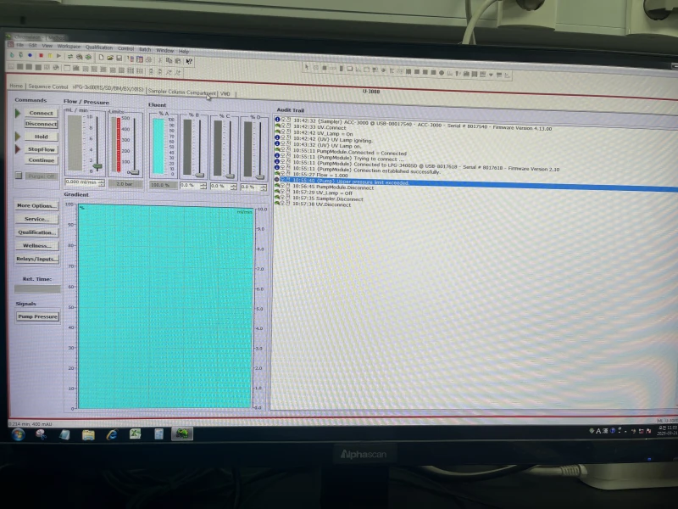Screen dimensions: 678x509
Task: Click the Disconnect button
Action: [x=41, y=124]
